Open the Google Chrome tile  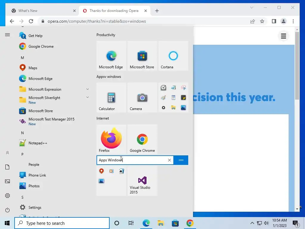click(x=142, y=139)
